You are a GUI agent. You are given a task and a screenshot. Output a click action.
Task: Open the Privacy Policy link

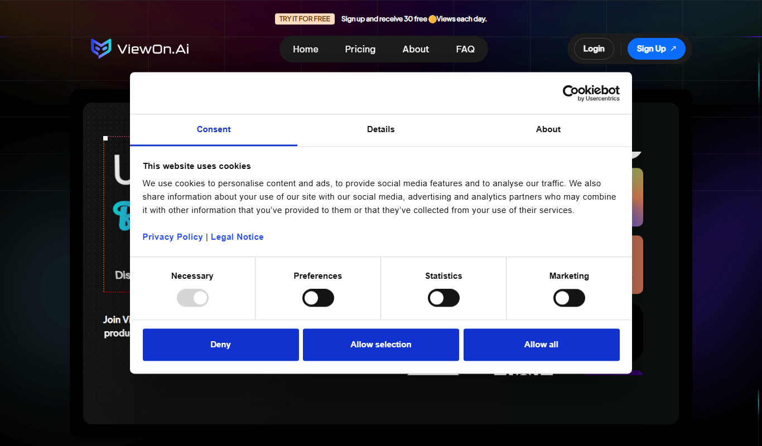[x=173, y=237]
